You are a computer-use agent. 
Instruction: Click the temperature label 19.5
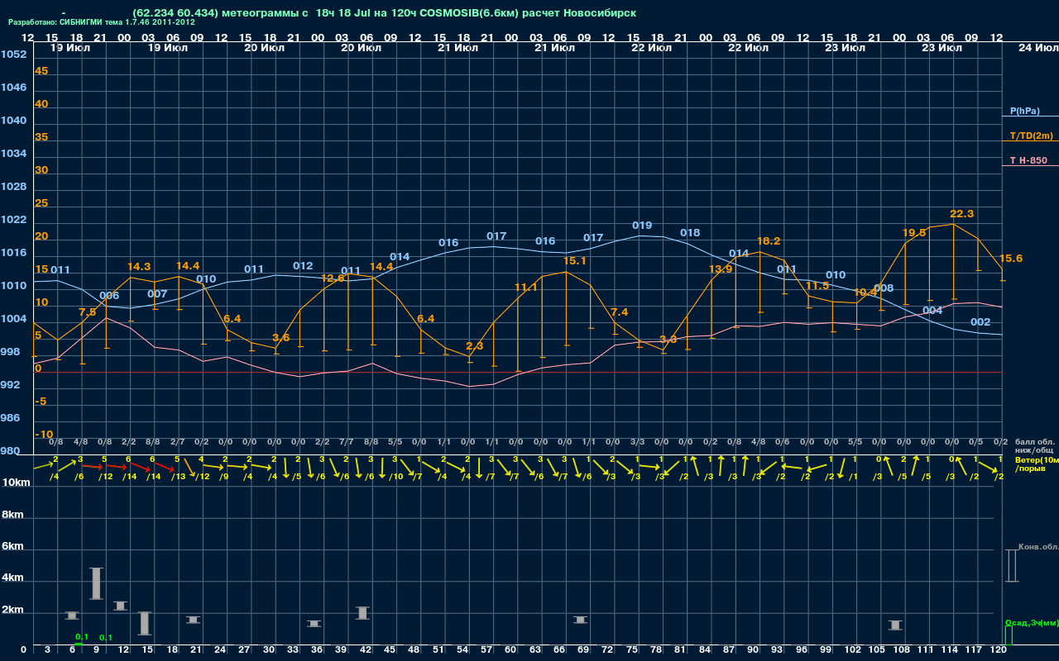point(913,233)
